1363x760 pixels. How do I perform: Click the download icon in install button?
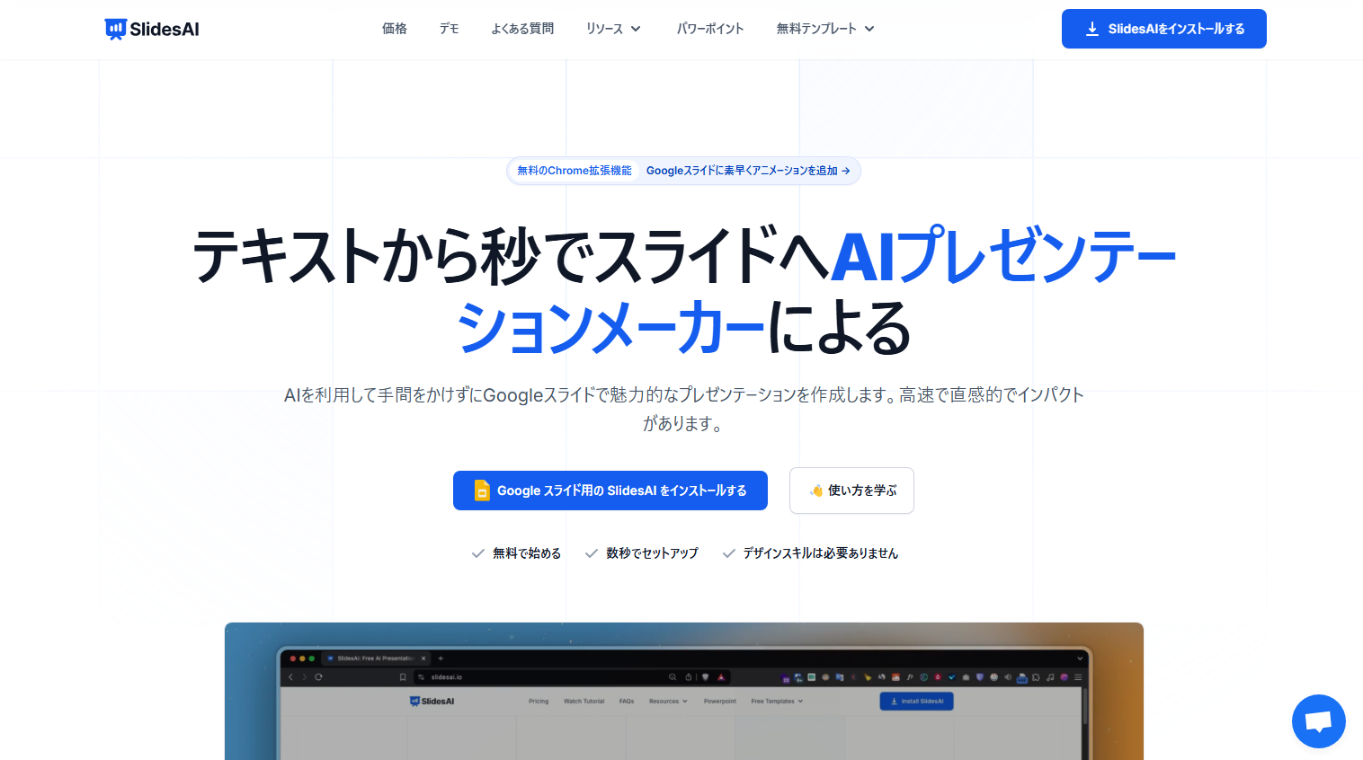point(1092,29)
